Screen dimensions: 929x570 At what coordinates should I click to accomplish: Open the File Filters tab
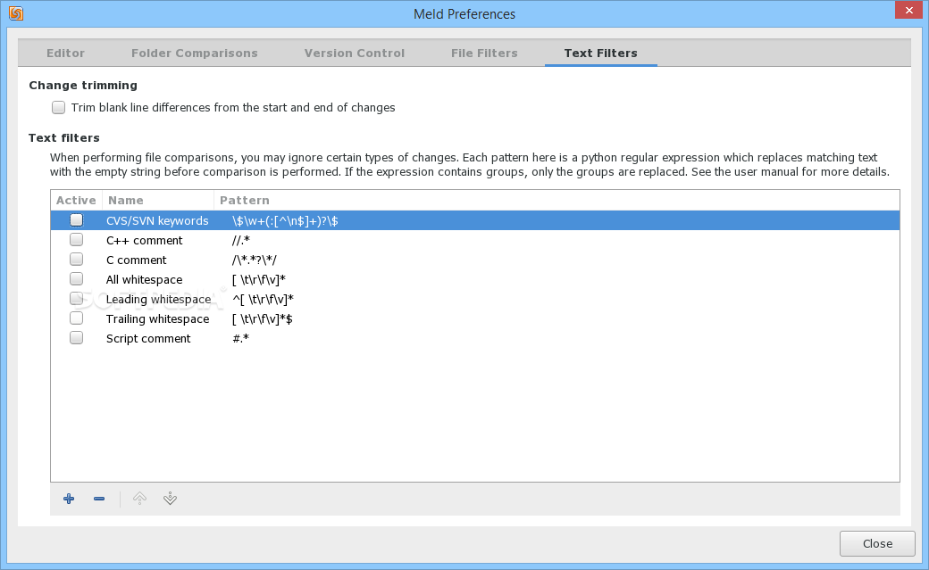pyautogui.click(x=484, y=54)
